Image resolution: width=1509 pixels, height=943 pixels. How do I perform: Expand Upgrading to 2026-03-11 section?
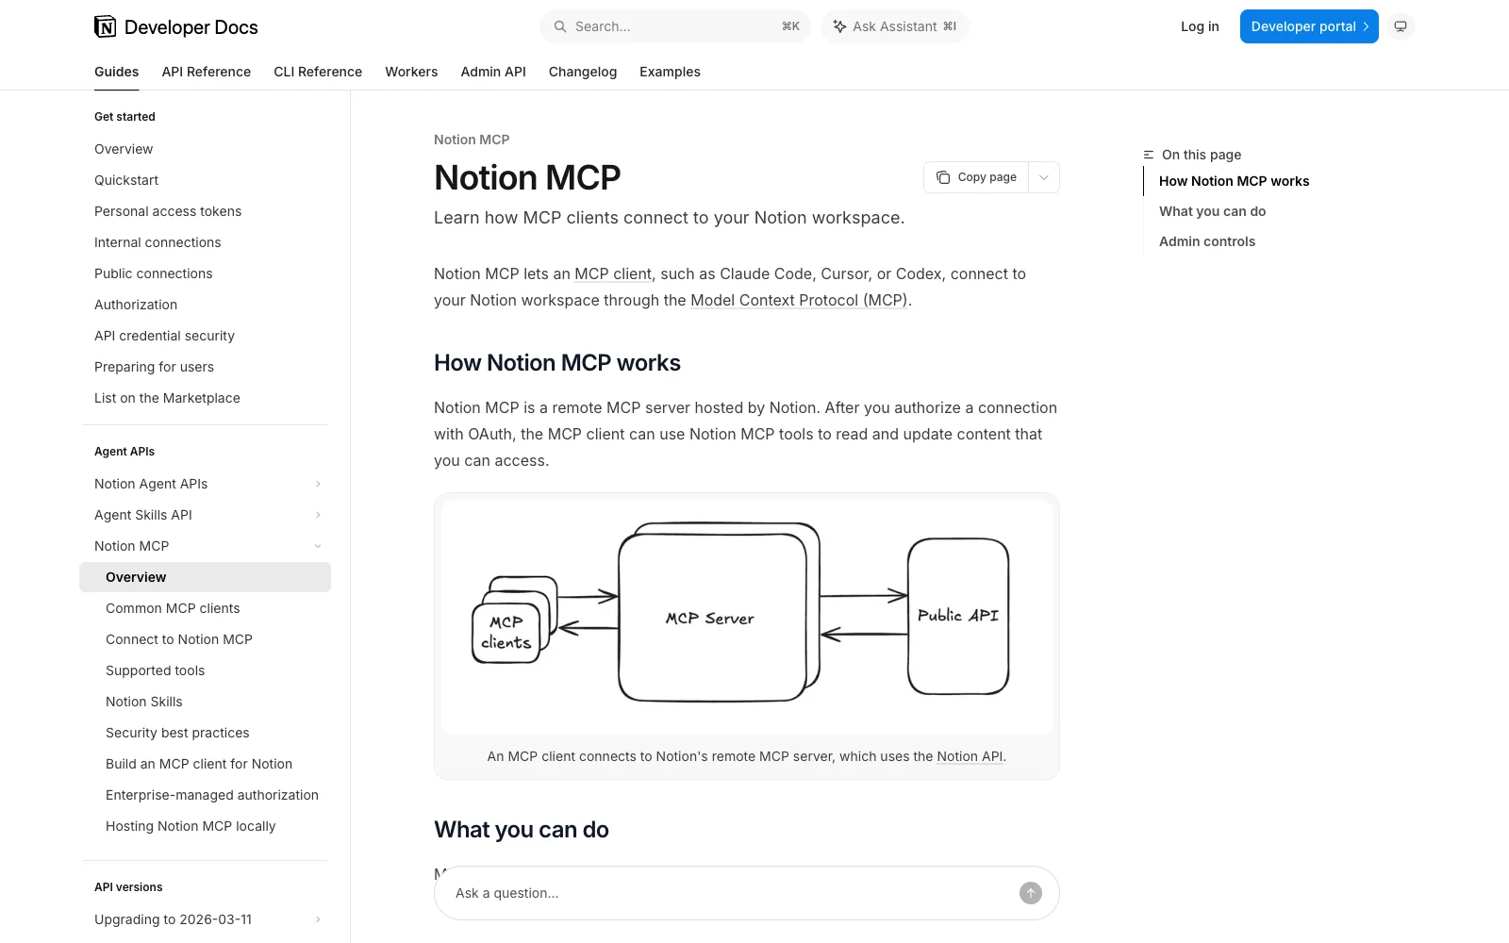tap(318, 919)
